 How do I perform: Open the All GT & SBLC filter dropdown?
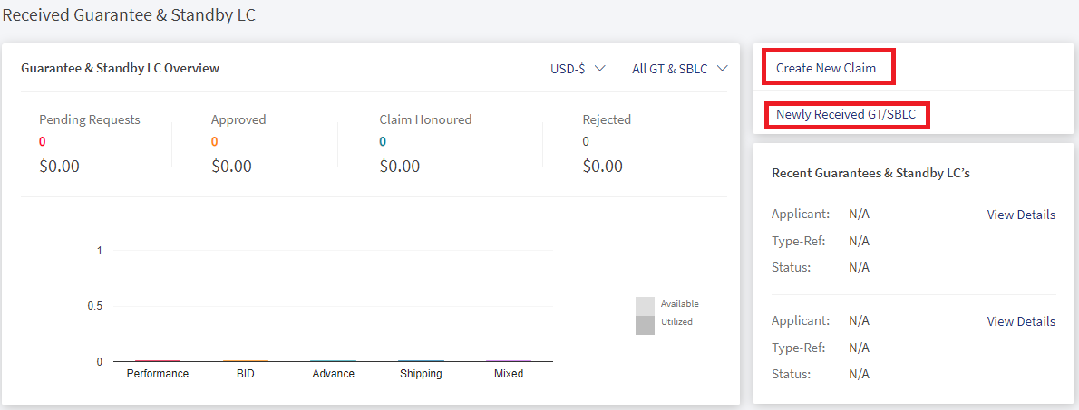point(680,69)
